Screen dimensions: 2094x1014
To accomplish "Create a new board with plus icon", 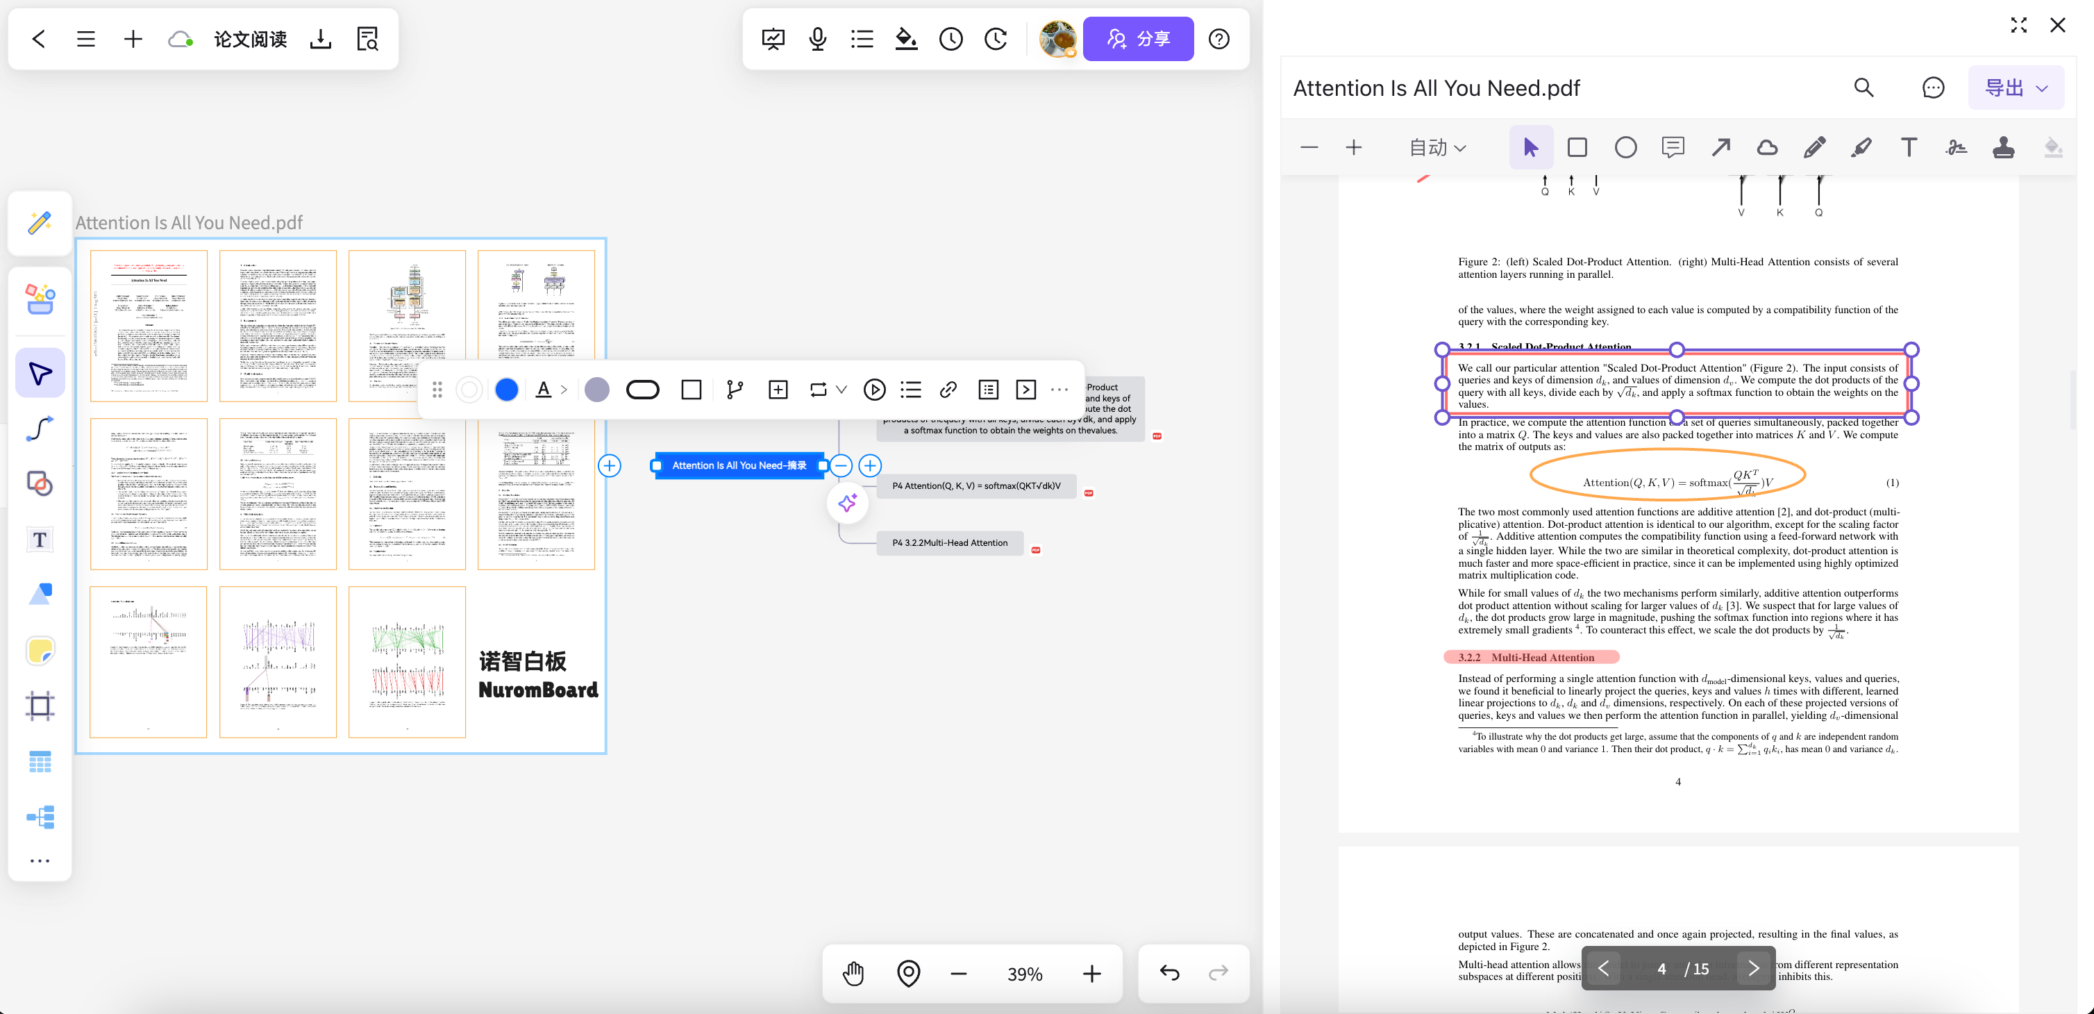I will click(x=133, y=38).
